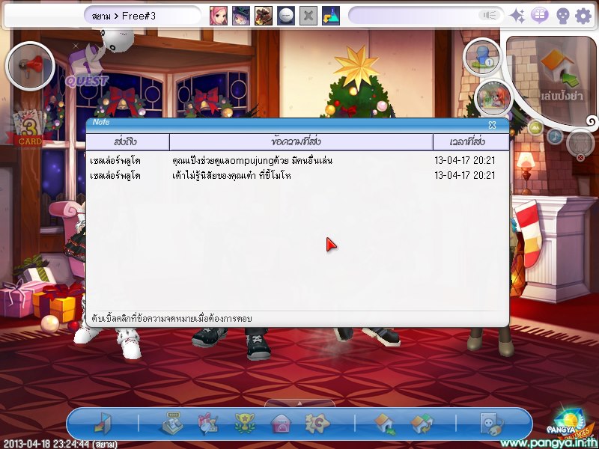599x449 pixels.
Task: Click the gray disabled round button with red X
Action: click(580, 144)
